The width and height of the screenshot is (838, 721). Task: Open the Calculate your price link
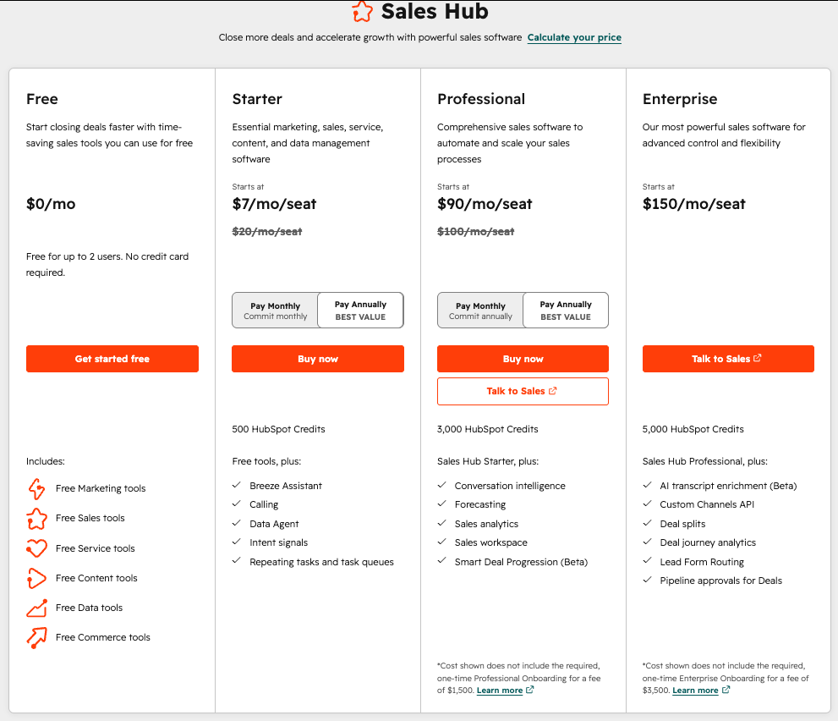click(574, 37)
